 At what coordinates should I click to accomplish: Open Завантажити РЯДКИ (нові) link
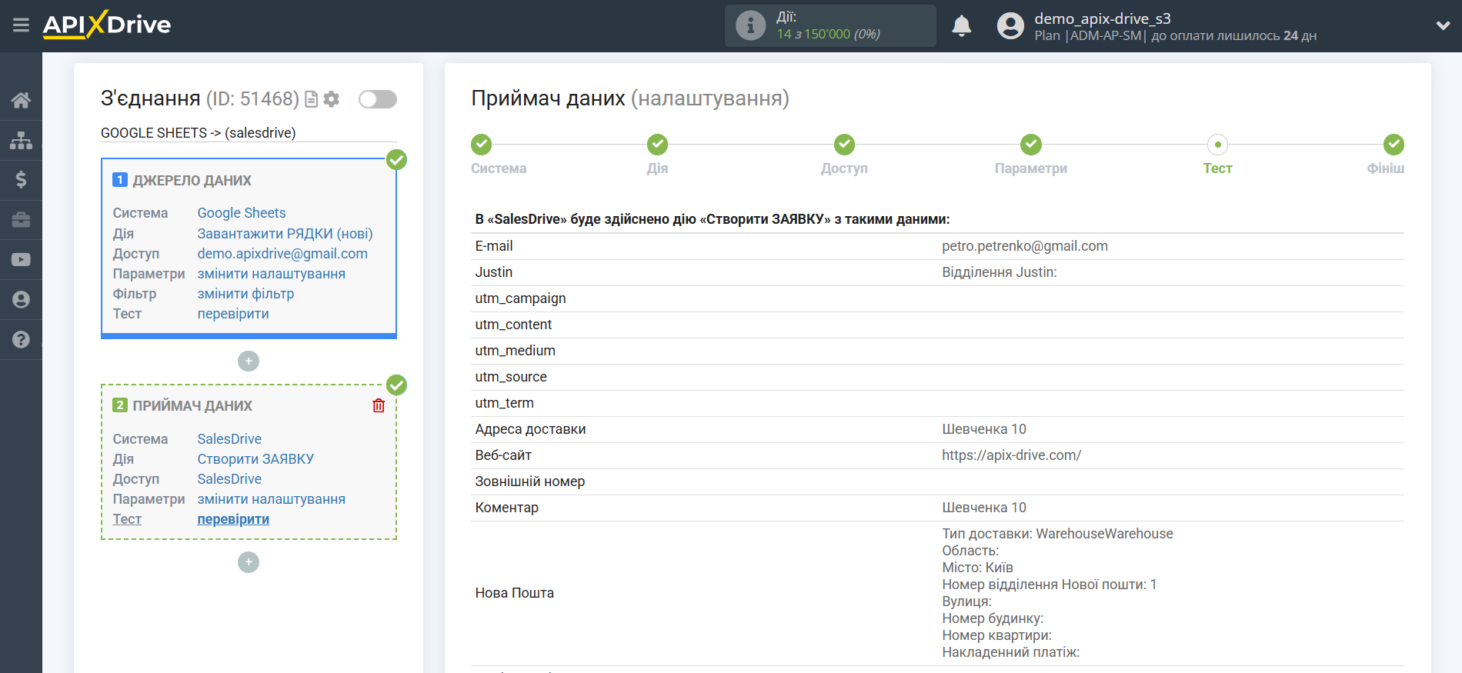point(285,233)
